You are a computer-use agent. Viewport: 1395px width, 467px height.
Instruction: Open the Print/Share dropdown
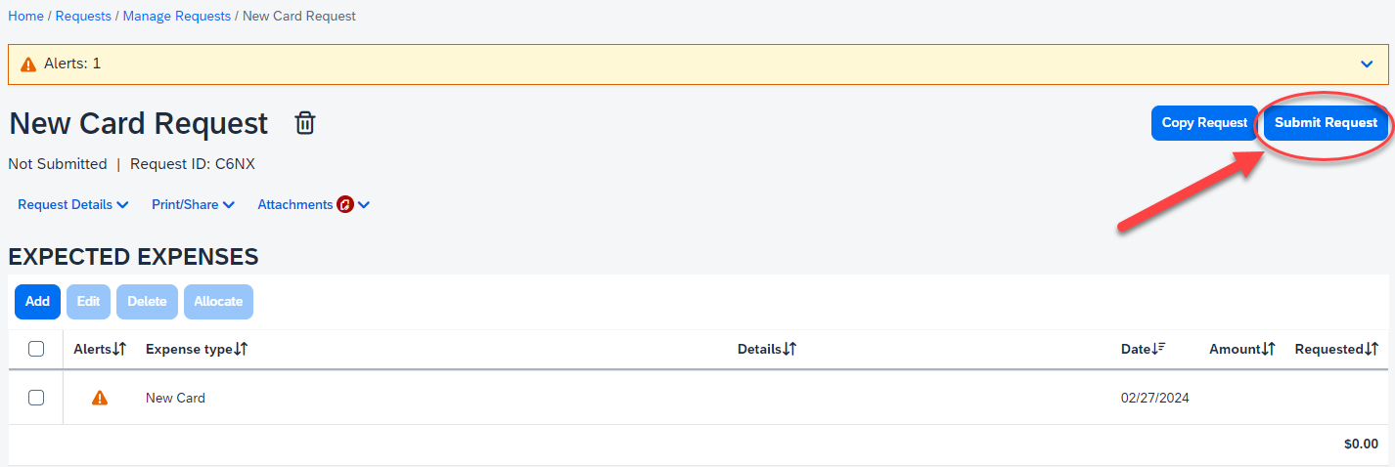pos(193,205)
